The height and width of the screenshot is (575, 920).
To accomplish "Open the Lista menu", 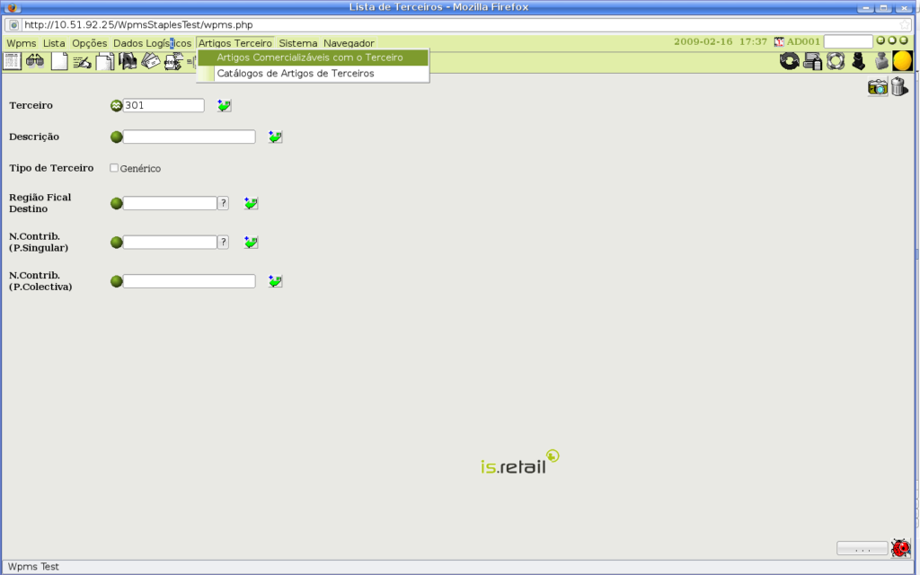I will coord(54,43).
